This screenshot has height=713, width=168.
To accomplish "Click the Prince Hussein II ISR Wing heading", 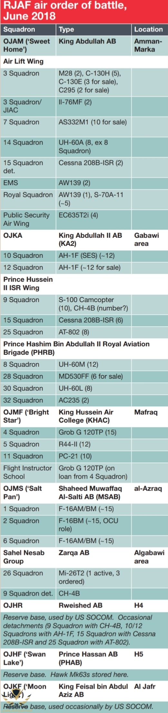I will [x=28, y=283].
